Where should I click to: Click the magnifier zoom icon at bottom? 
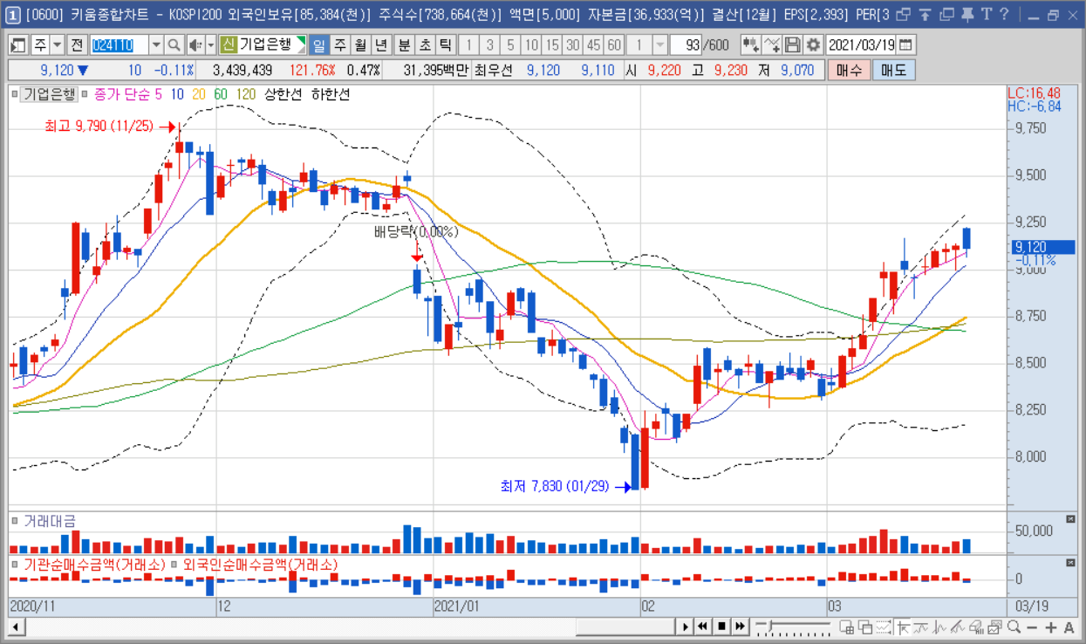[1014, 627]
